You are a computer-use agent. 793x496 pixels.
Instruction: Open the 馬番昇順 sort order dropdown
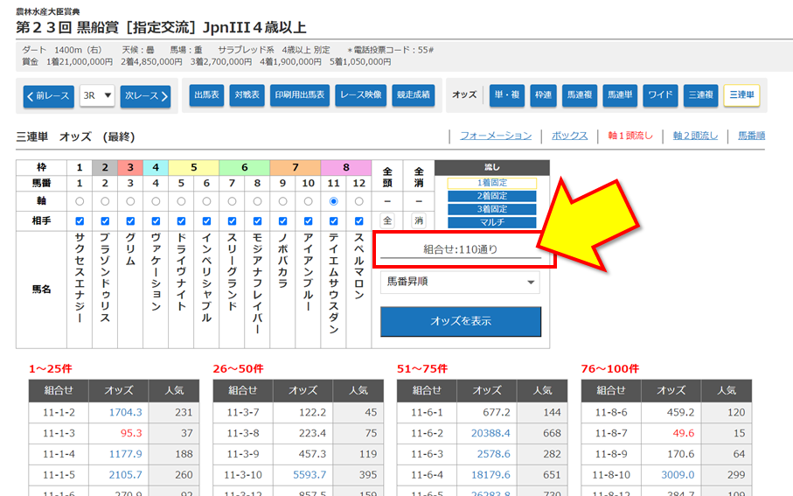[x=460, y=283]
